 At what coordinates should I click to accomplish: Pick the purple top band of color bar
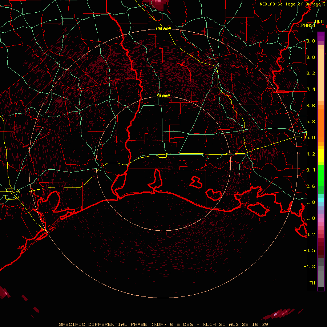[x=321, y=36]
